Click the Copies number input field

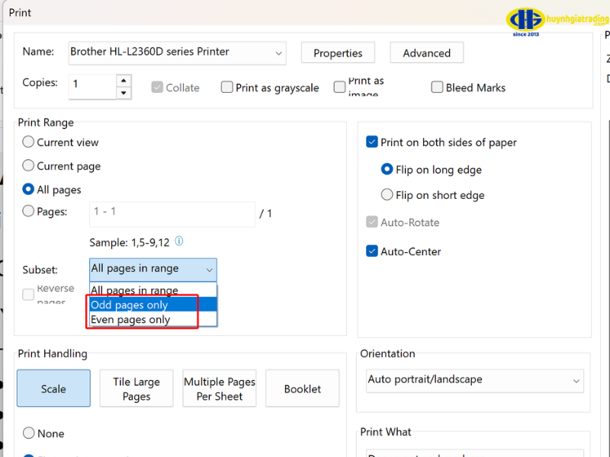tap(91, 85)
